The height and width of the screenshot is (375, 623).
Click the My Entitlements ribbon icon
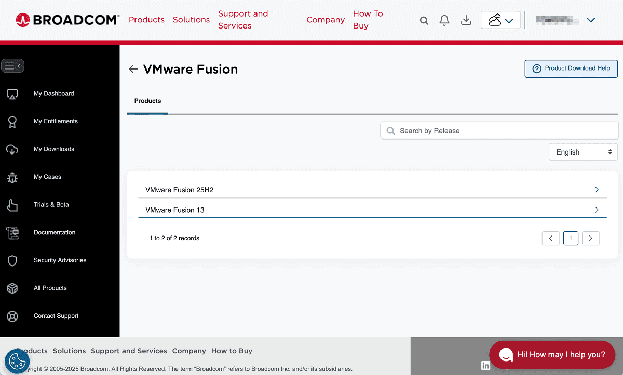[12, 122]
